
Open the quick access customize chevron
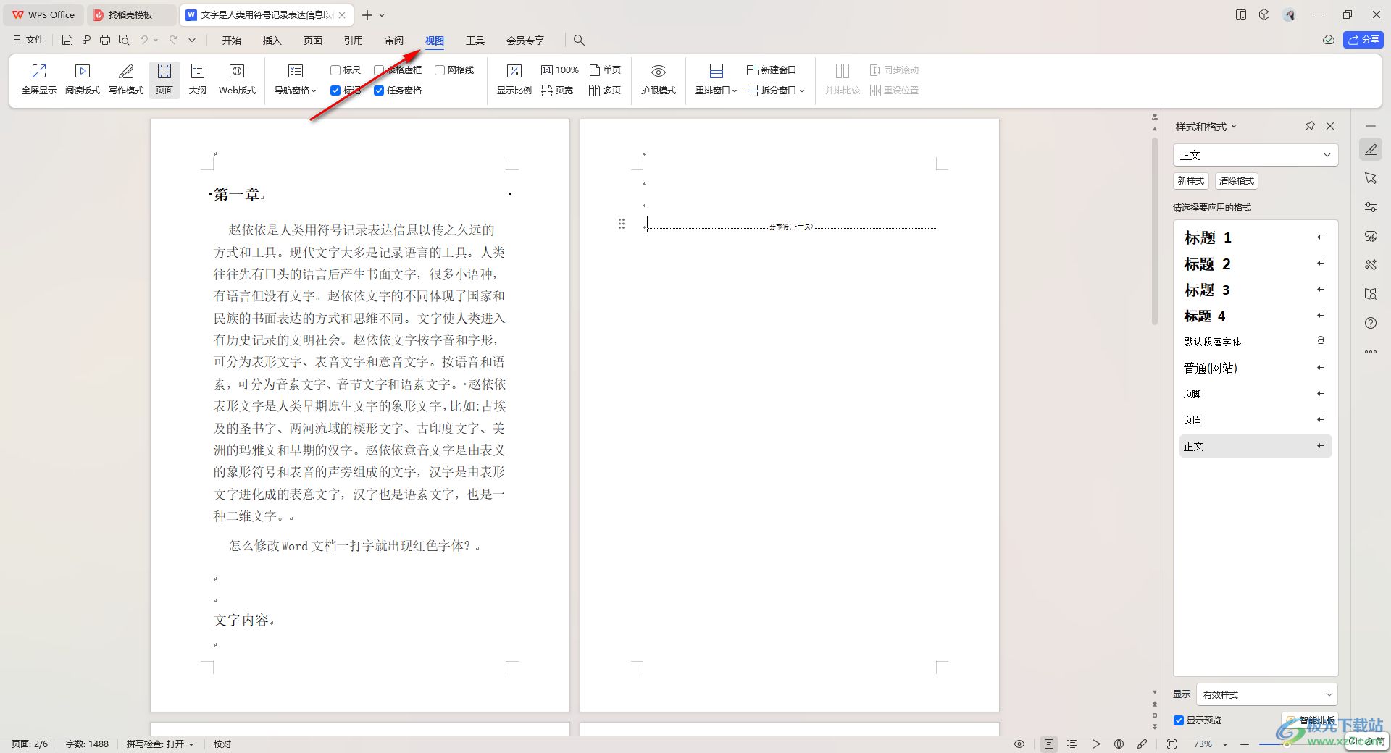click(192, 40)
